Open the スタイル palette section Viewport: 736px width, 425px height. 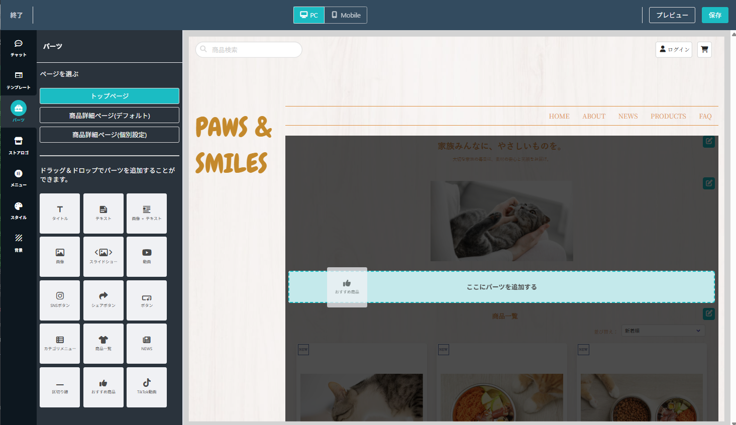pos(19,210)
